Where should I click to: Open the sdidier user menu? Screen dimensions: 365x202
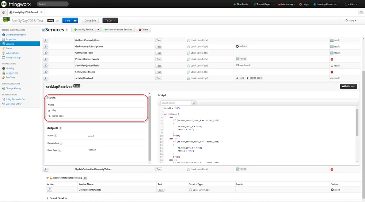point(351,4)
